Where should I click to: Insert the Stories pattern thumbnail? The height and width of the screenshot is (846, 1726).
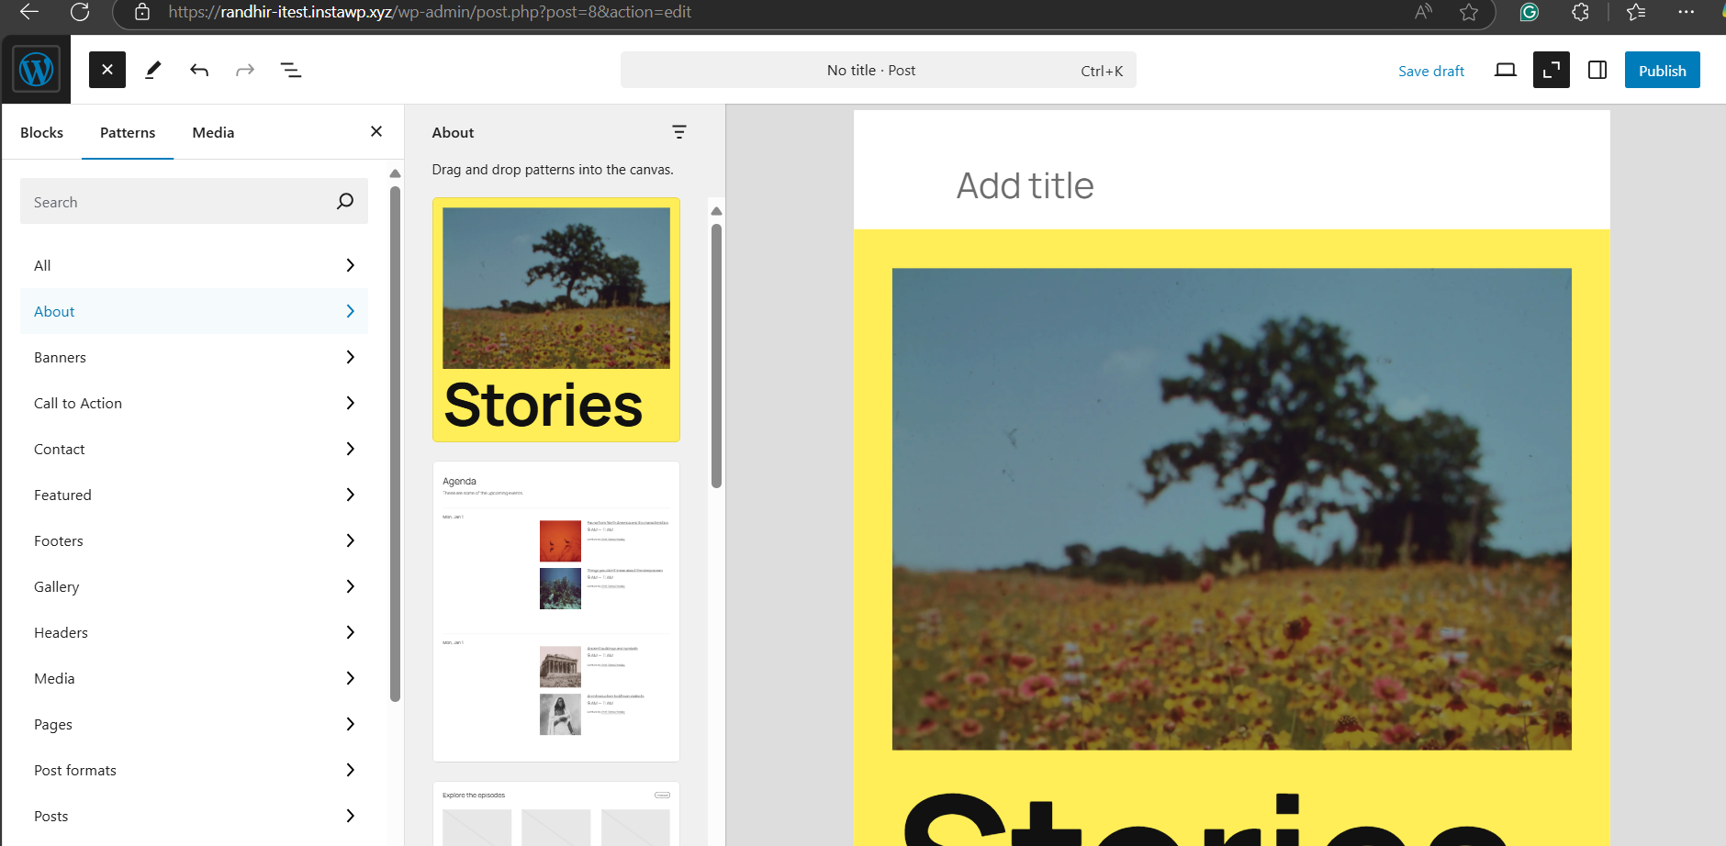(556, 319)
